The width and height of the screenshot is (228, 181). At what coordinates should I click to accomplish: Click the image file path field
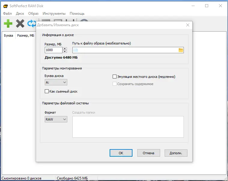pyautogui.click(x=128, y=50)
